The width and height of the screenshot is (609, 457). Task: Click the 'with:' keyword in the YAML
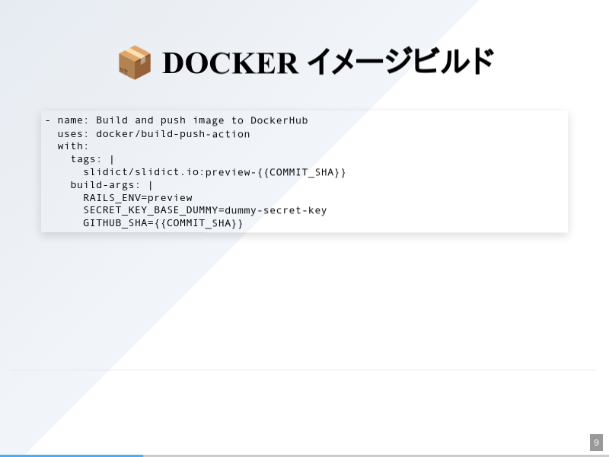(x=73, y=145)
